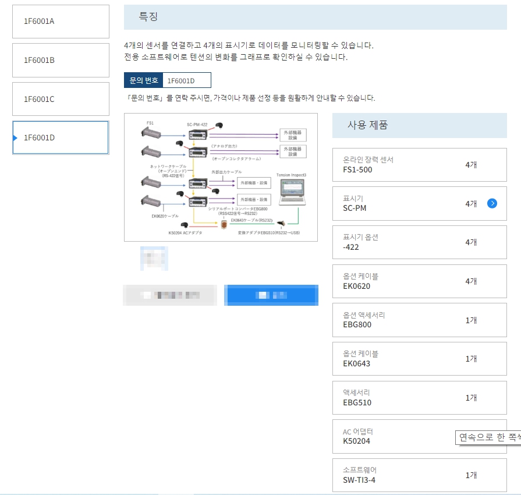This screenshot has width=521, height=495.
Task: Select the active 1F6001D tab
Action: point(61,137)
